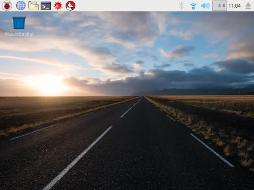
Task: Launch the web browser globe icon
Action: coord(21,6)
